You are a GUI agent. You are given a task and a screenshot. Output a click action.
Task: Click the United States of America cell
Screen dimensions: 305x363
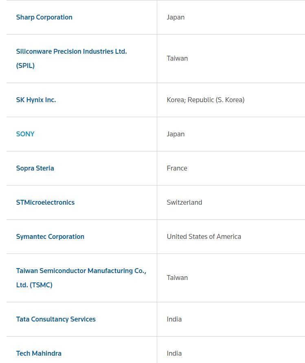204,236
